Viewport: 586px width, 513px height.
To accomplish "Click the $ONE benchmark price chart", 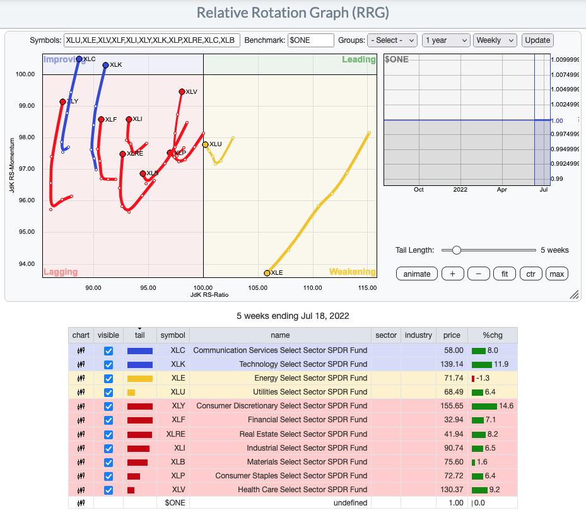I will point(467,120).
